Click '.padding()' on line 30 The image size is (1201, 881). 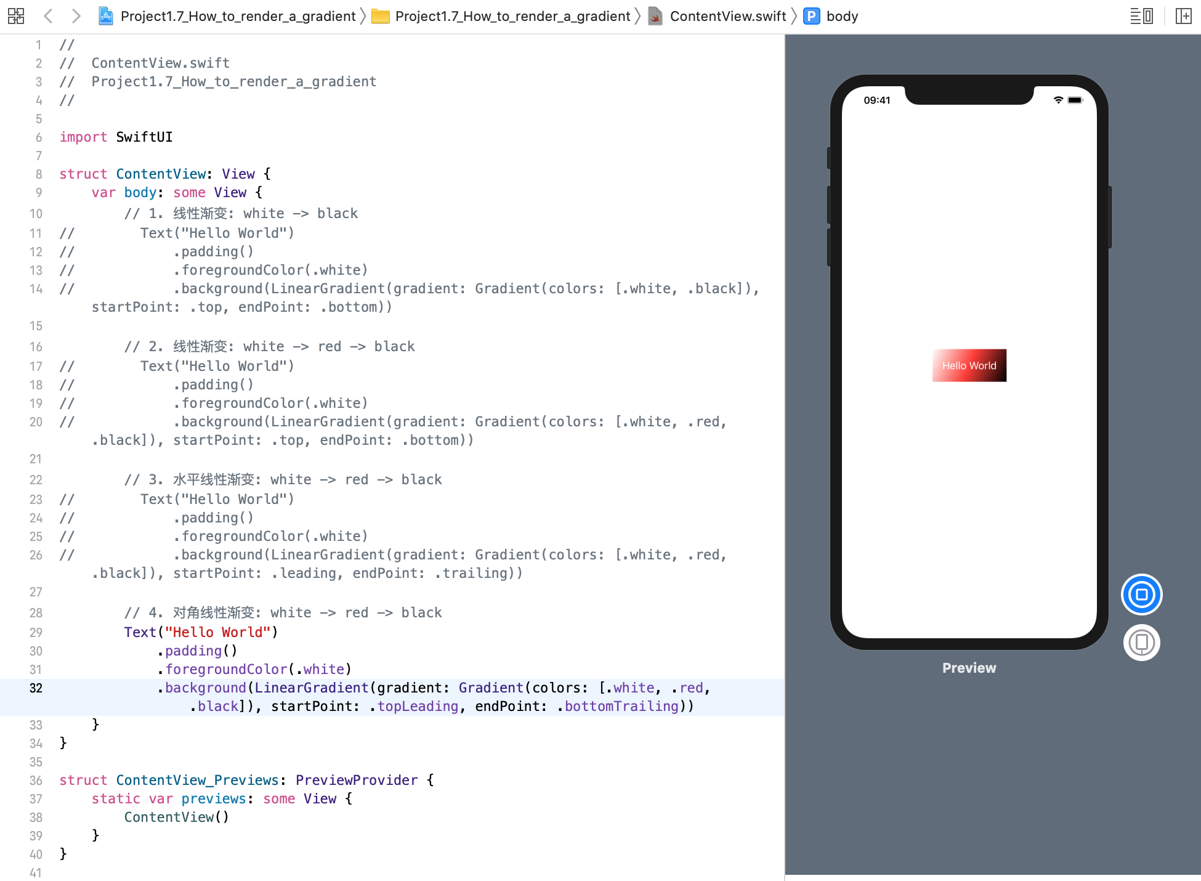click(x=197, y=651)
